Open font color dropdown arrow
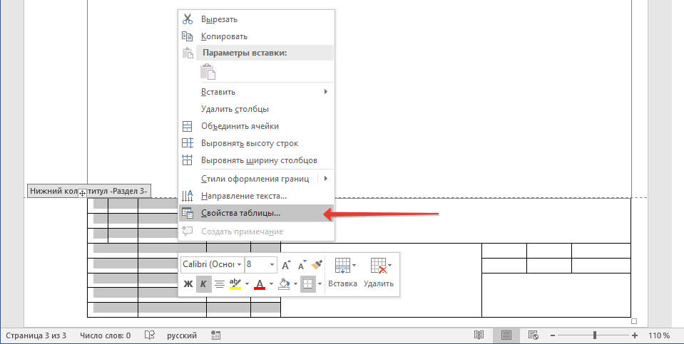The image size is (684, 344). pos(271,284)
